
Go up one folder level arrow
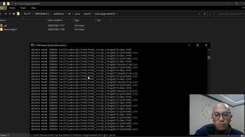[14, 14]
